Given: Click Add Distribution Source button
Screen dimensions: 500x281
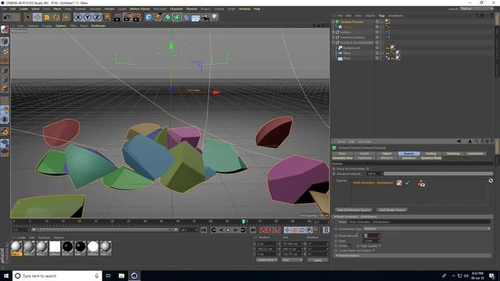Looking at the screenshot, I should tap(354, 210).
